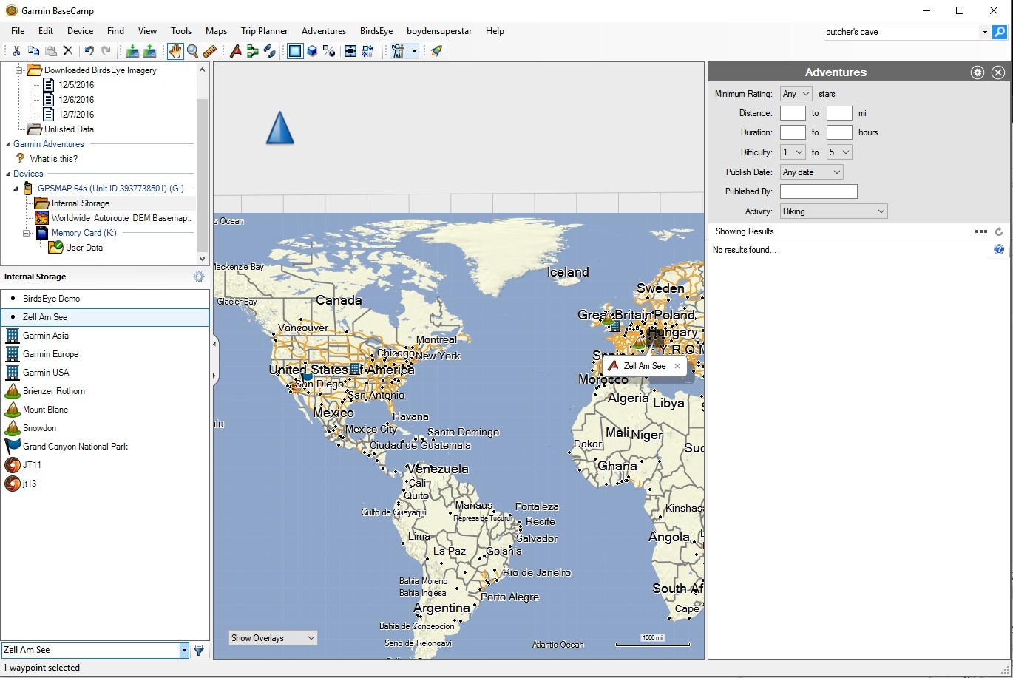Open the Maps menu
This screenshot has height=678, width=1013.
pyautogui.click(x=216, y=31)
